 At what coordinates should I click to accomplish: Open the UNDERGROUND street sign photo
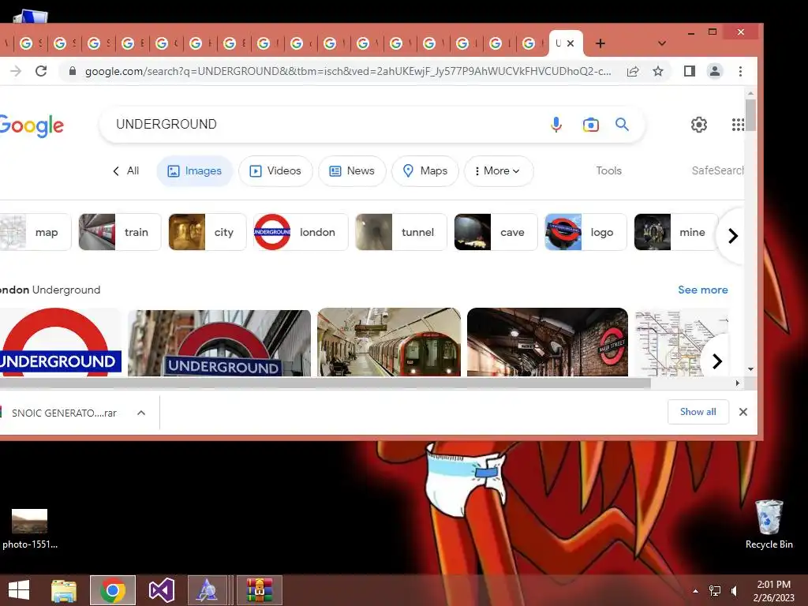coord(219,342)
